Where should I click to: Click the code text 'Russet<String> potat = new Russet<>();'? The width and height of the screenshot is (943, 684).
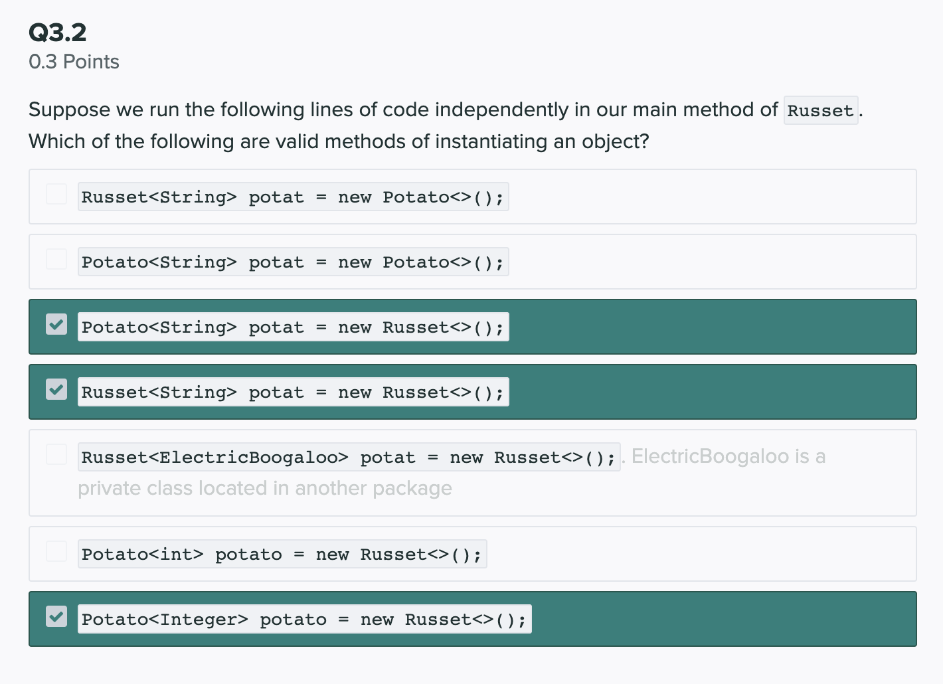click(x=293, y=392)
